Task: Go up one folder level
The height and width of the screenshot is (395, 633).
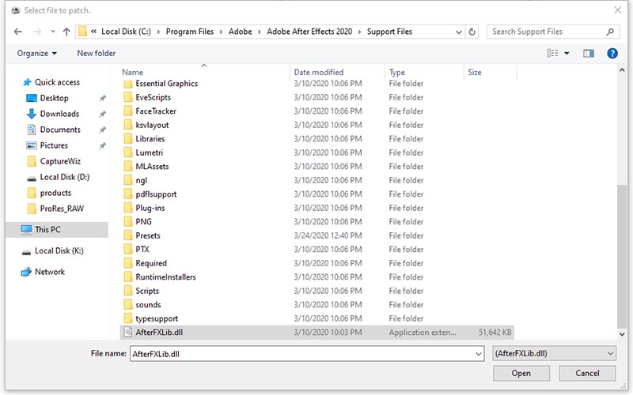Action: tap(66, 32)
